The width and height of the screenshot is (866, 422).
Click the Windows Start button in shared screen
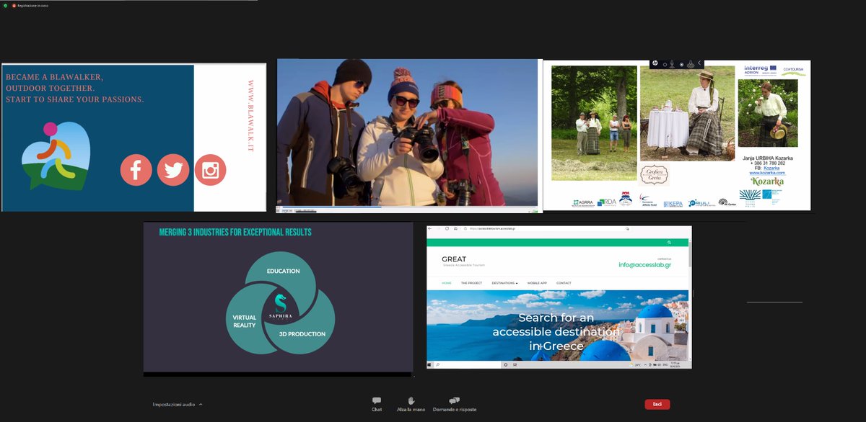pos(430,365)
